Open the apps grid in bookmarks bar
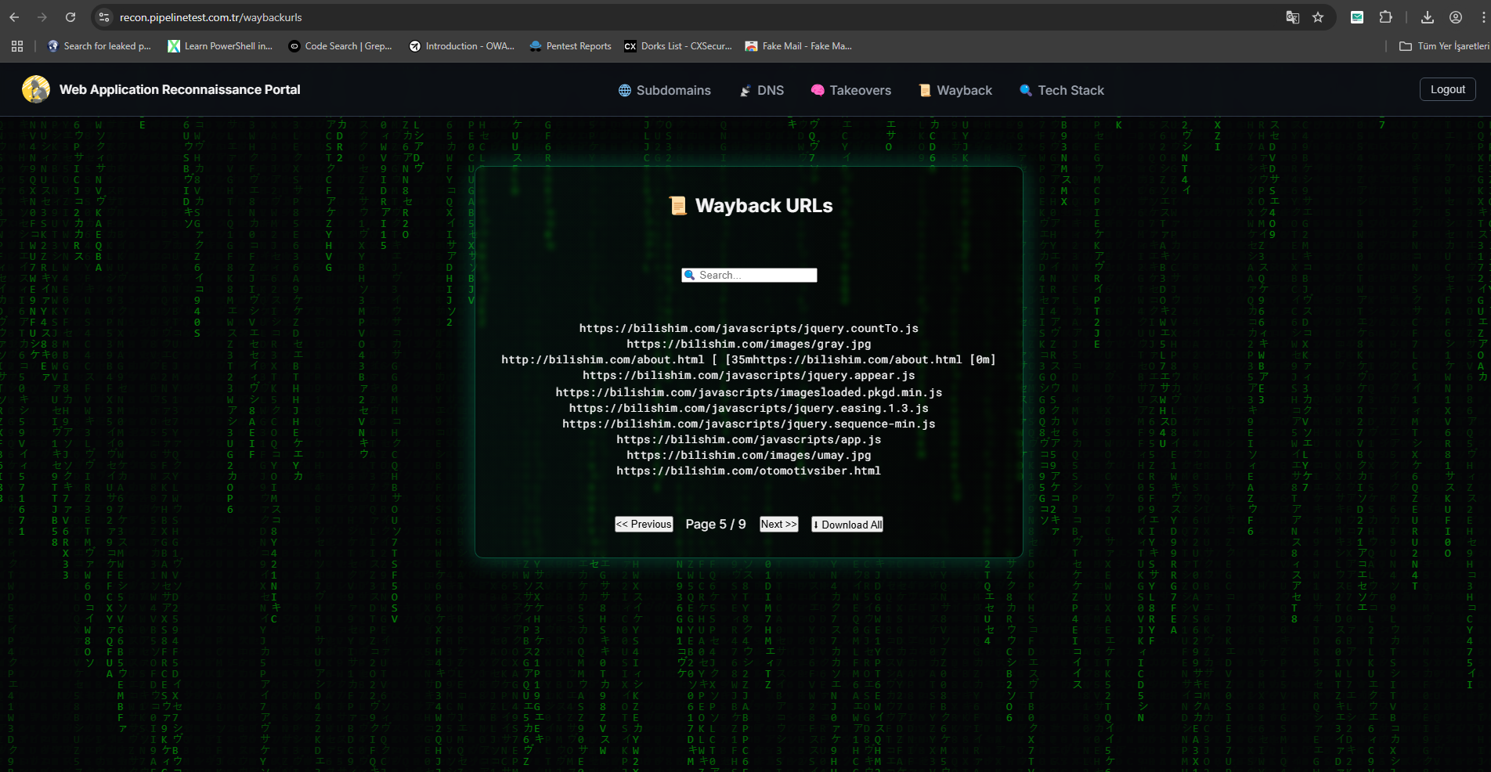Screen dimensions: 1491x772 [x=17, y=46]
